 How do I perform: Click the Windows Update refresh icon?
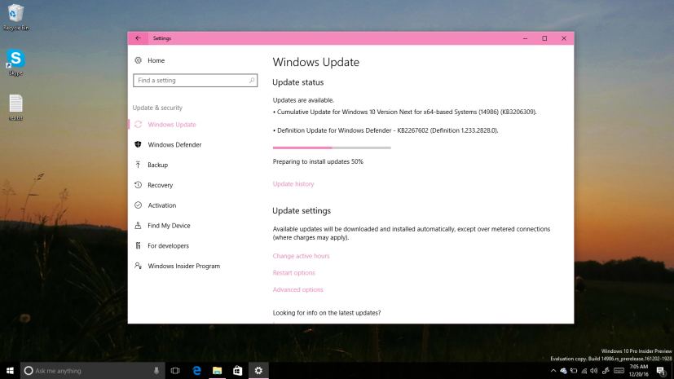tap(138, 125)
